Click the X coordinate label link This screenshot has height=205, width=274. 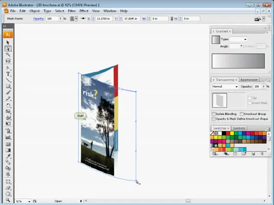89,19
